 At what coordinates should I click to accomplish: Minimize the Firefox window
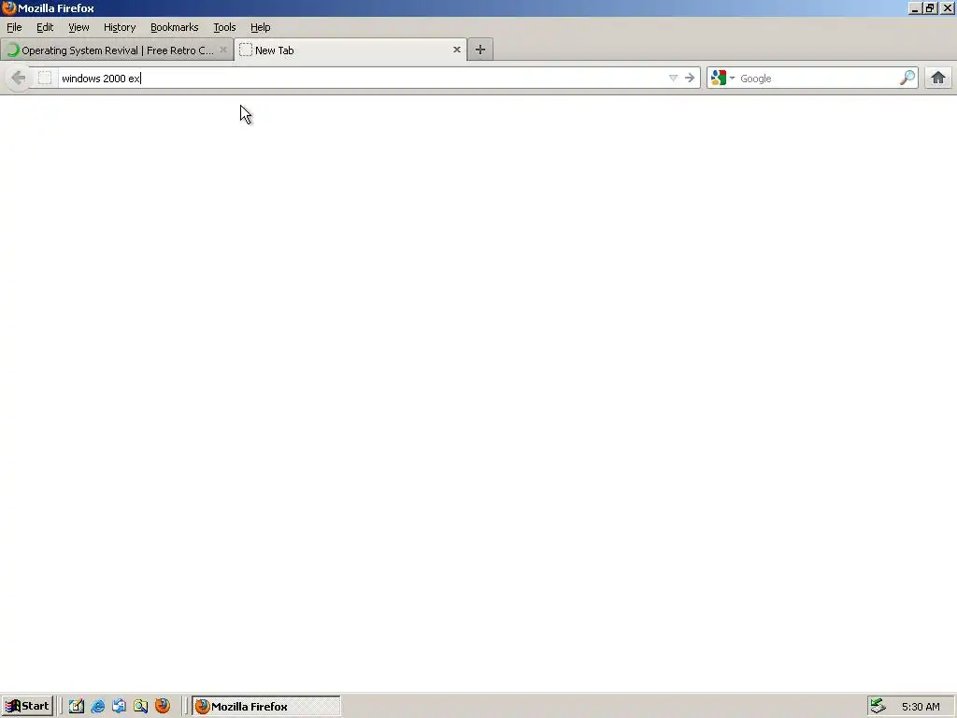coord(914,8)
